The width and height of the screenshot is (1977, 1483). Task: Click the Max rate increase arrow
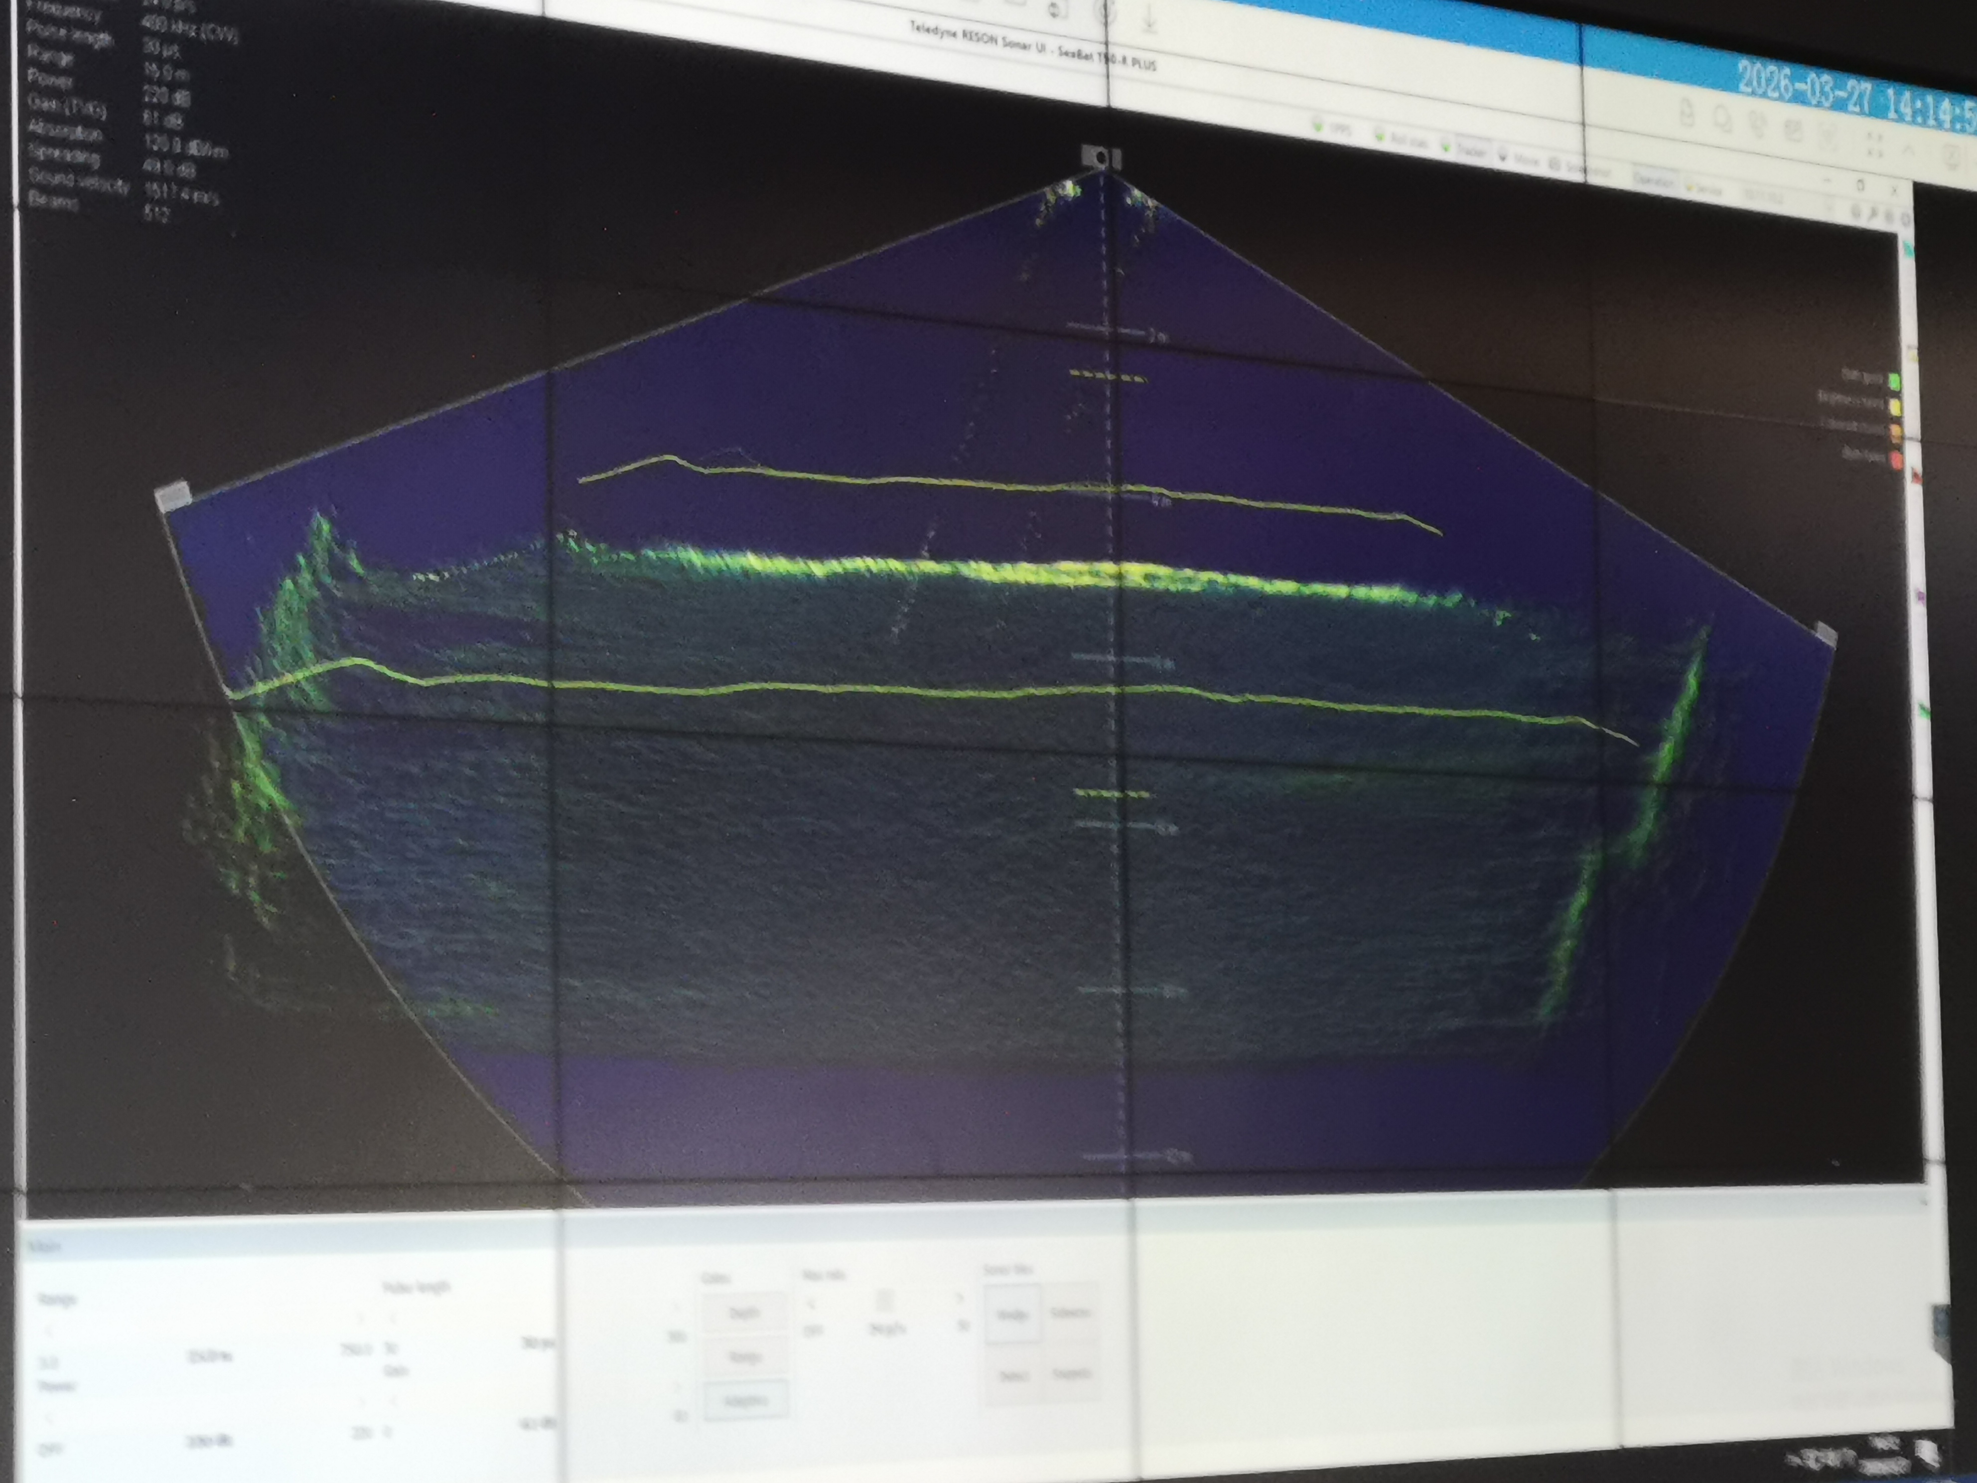(961, 1299)
